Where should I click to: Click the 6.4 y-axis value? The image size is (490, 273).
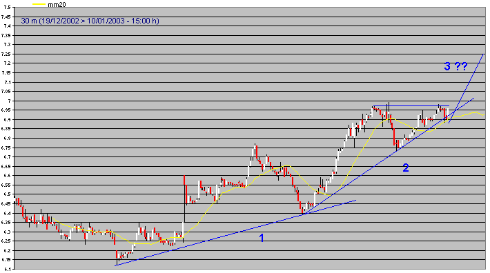pos(6,213)
